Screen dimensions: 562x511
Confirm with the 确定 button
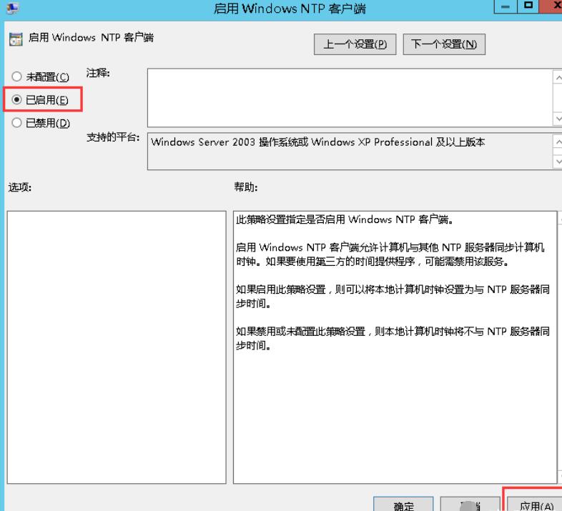click(x=403, y=505)
